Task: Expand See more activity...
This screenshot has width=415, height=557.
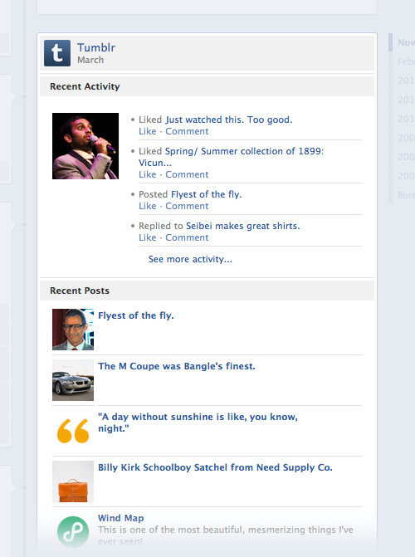Action: (x=190, y=259)
